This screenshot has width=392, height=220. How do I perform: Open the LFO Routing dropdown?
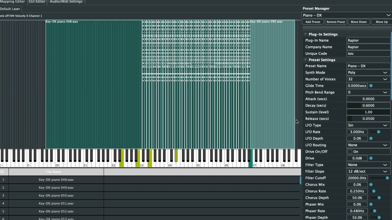tap(369, 145)
